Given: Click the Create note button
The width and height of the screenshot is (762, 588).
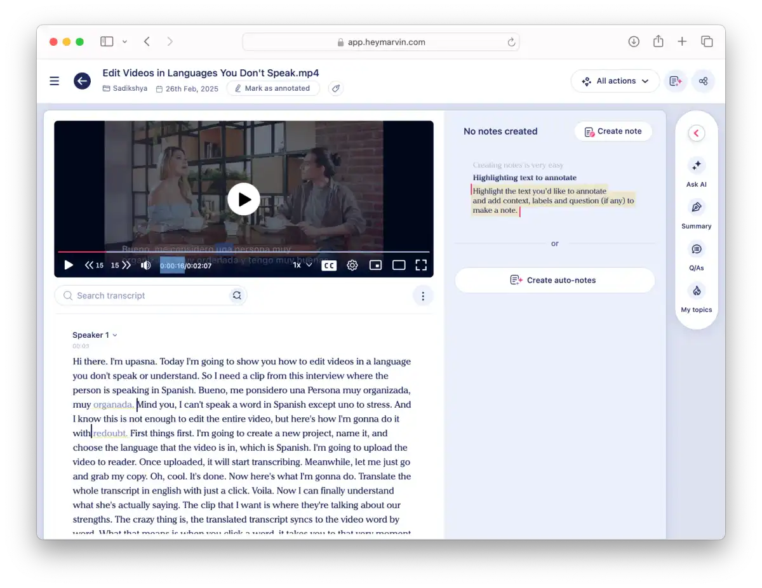Looking at the screenshot, I should 613,131.
